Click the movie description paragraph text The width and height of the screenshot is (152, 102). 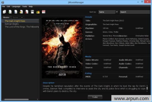tap(94, 89)
